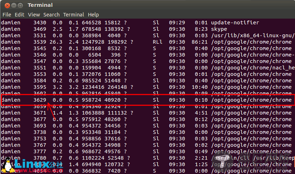295x174 pixels.
Task: Click PID 3595
Action: pyautogui.click(x=40, y=87)
